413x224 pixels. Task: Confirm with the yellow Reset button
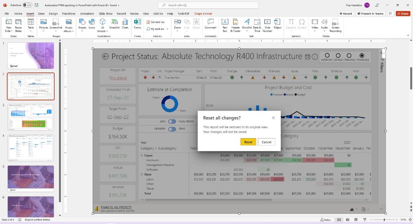[248, 142]
